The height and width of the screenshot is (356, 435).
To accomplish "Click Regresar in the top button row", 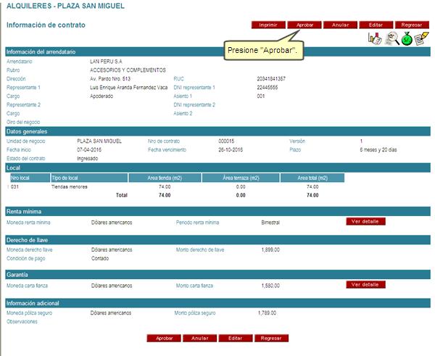I will 411,25.
